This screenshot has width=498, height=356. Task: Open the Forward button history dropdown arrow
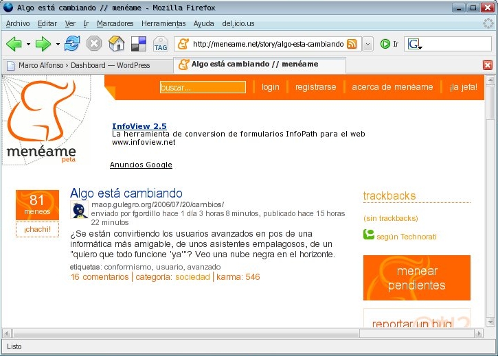[x=58, y=44]
